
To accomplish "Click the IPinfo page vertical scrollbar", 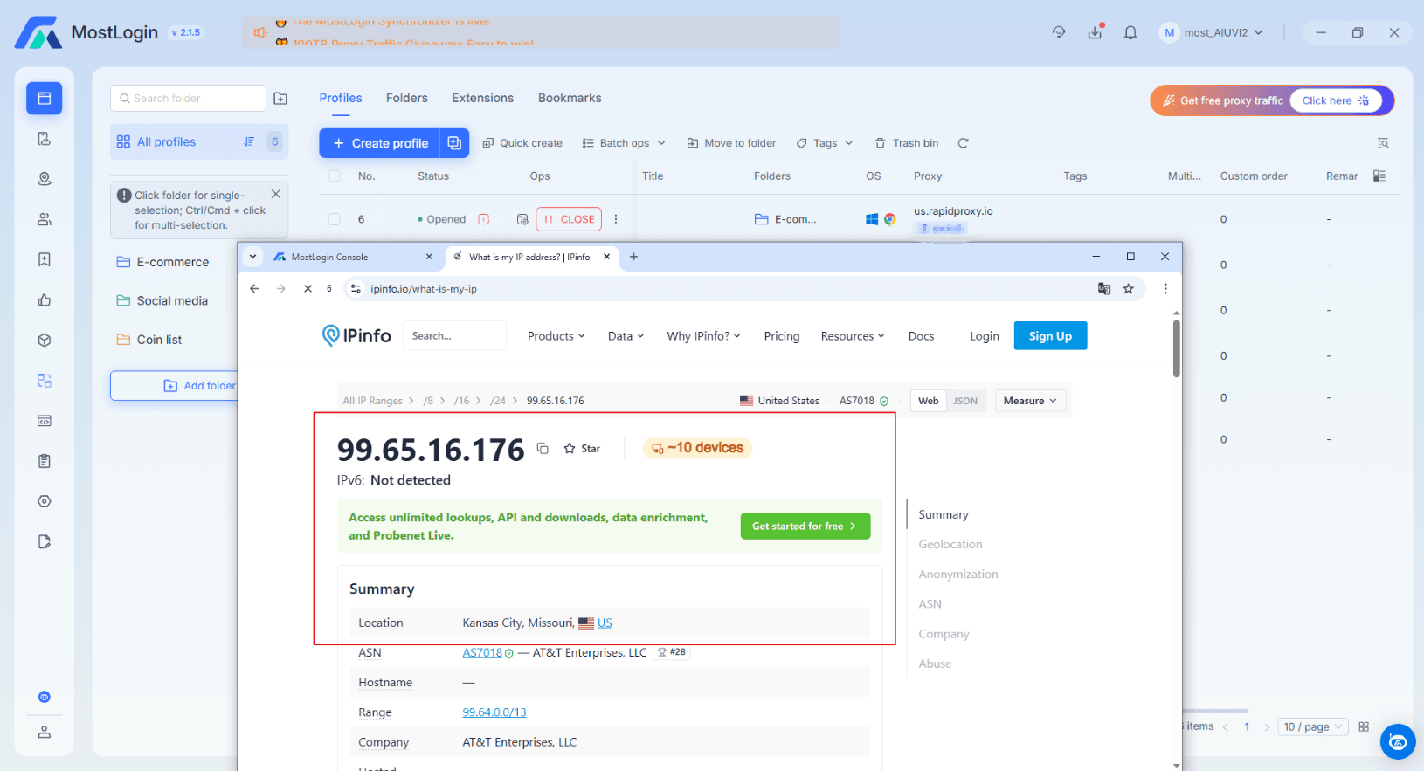I will tap(1177, 348).
